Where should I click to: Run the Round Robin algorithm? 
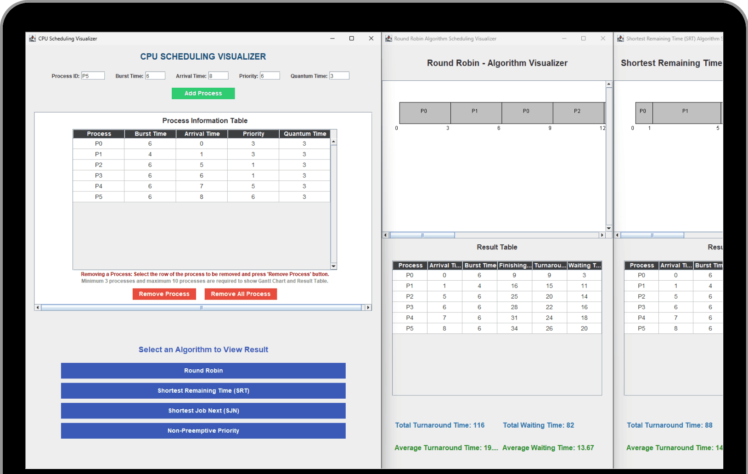tap(203, 371)
